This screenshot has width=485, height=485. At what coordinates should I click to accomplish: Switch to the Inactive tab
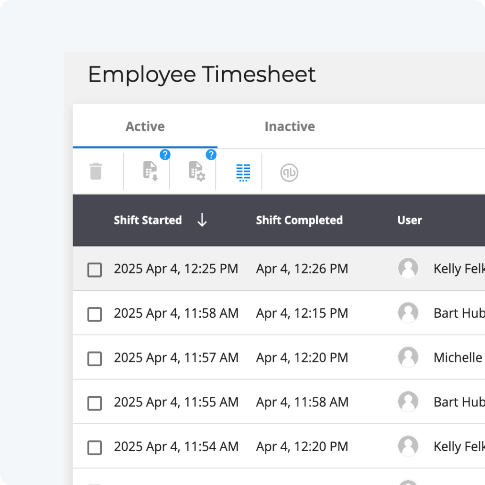290,126
